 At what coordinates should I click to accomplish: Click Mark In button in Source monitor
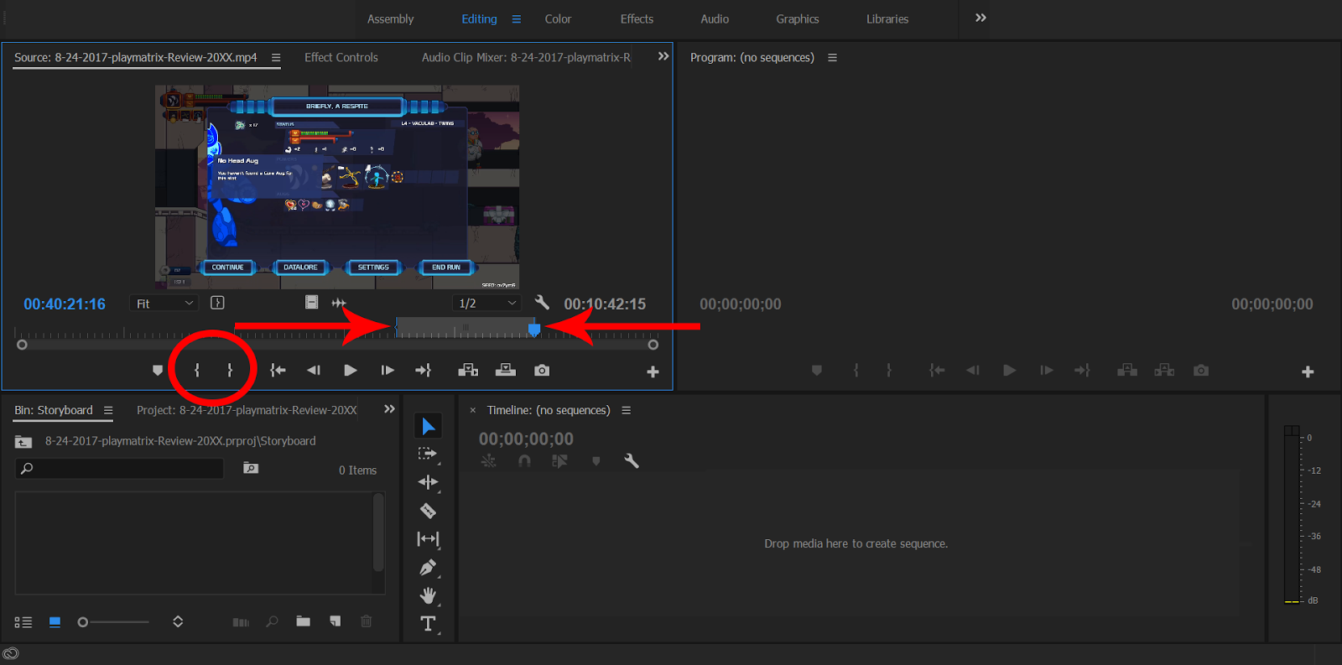197,370
